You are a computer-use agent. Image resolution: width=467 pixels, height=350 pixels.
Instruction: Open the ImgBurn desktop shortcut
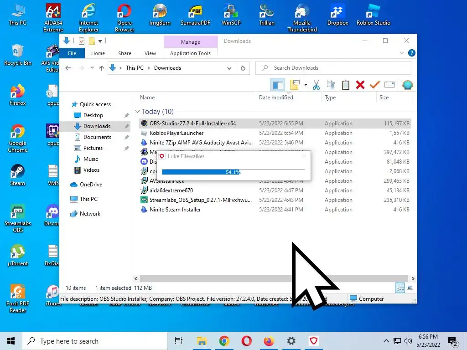[x=160, y=15]
